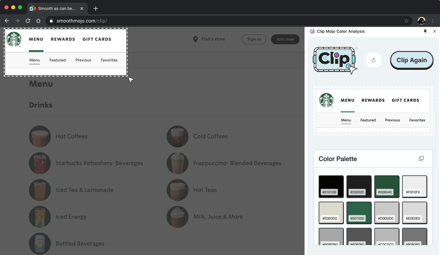Select the #007050 green swatch
The image size is (440, 255).
(x=359, y=213)
